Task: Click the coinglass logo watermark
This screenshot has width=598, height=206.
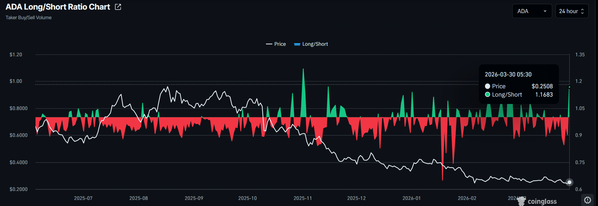Action: coord(538,201)
